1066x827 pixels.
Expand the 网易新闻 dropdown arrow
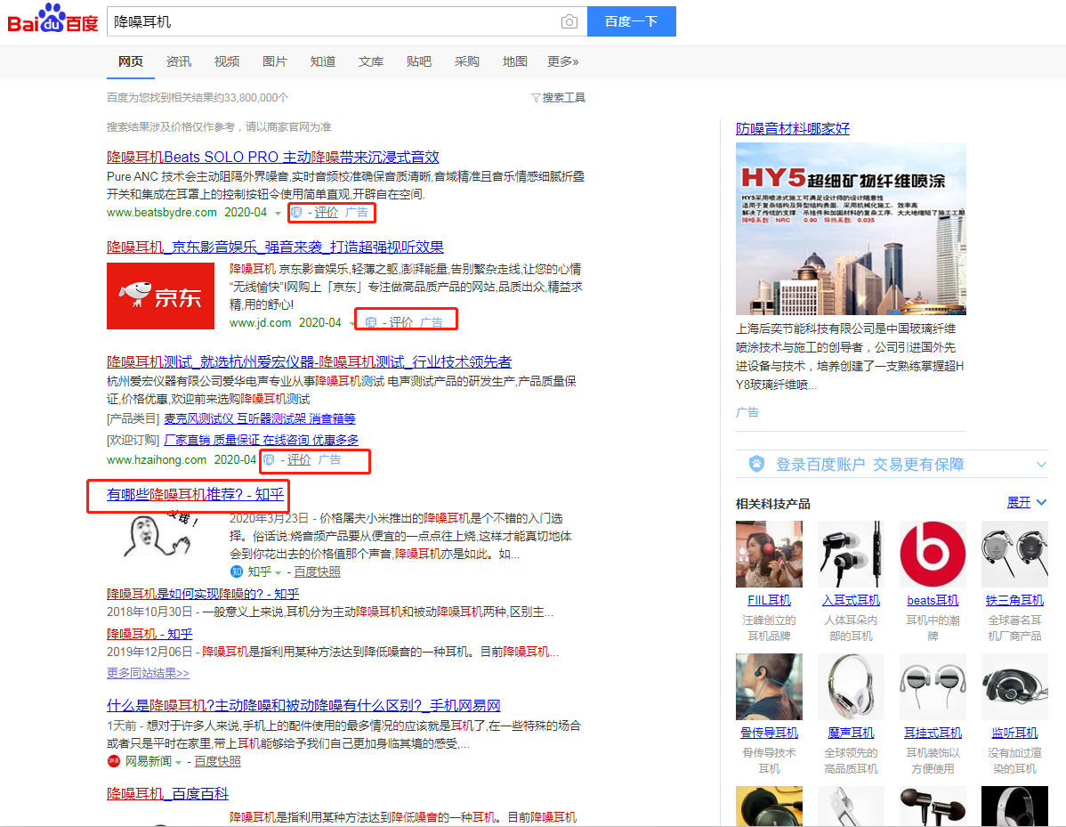tap(178, 762)
